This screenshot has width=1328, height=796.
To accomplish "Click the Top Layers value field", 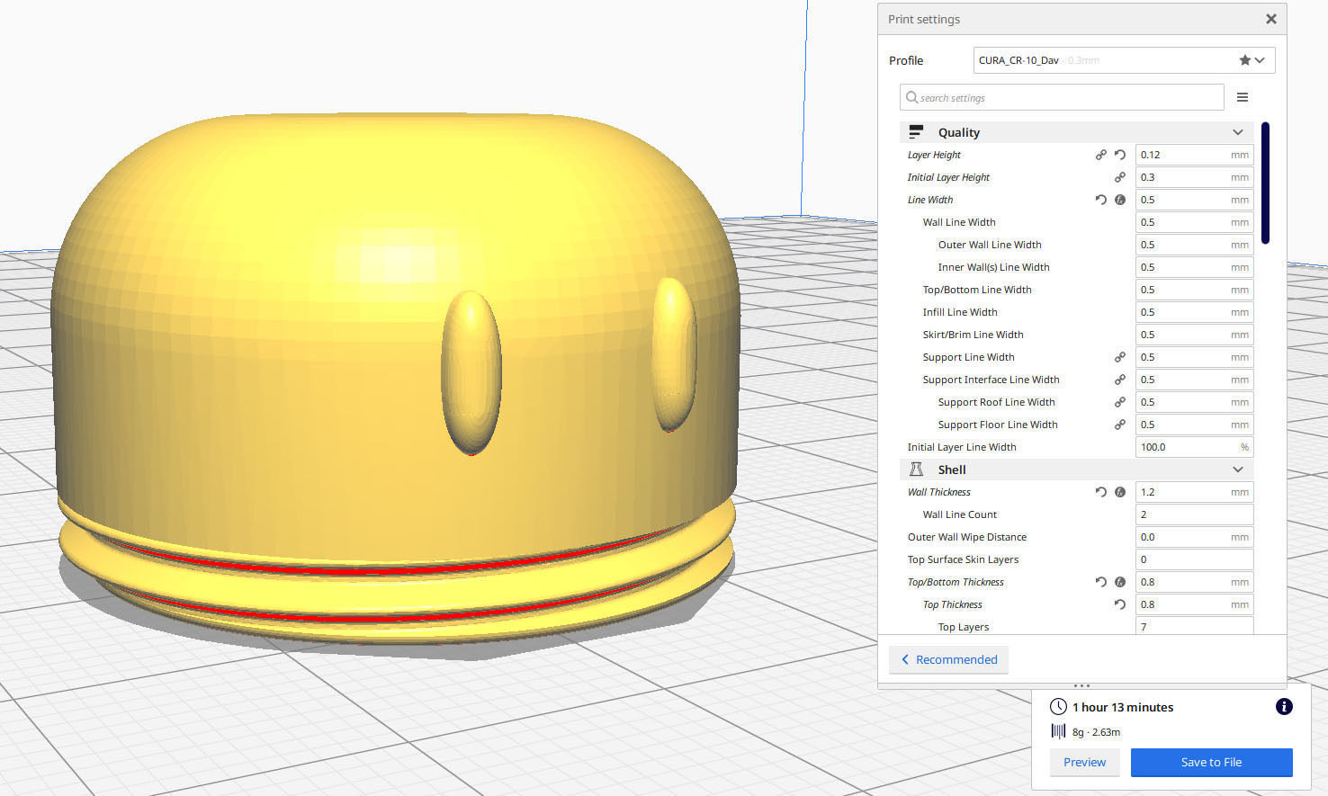I will tap(1194, 625).
